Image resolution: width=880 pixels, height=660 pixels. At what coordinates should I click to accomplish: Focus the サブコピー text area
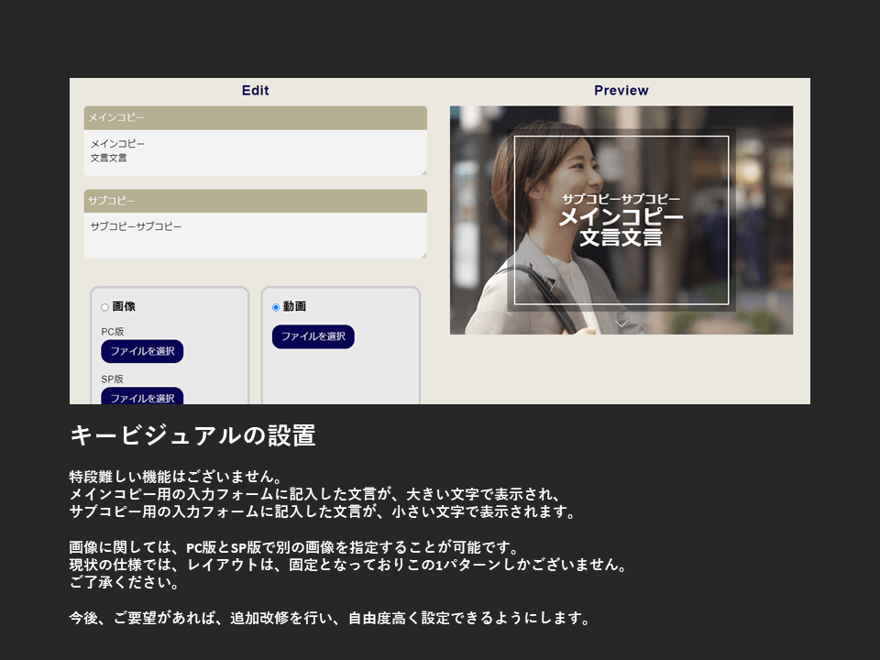pyautogui.click(x=255, y=236)
